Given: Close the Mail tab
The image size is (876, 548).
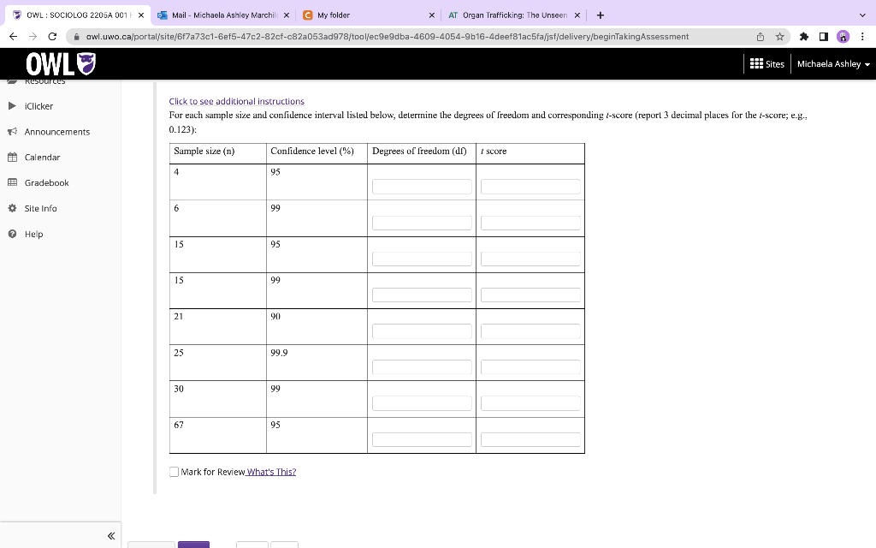Looking at the screenshot, I should pyautogui.click(x=286, y=15).
